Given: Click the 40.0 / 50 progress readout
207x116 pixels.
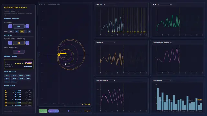Looking at the screenshot, I should click(87, 111).
